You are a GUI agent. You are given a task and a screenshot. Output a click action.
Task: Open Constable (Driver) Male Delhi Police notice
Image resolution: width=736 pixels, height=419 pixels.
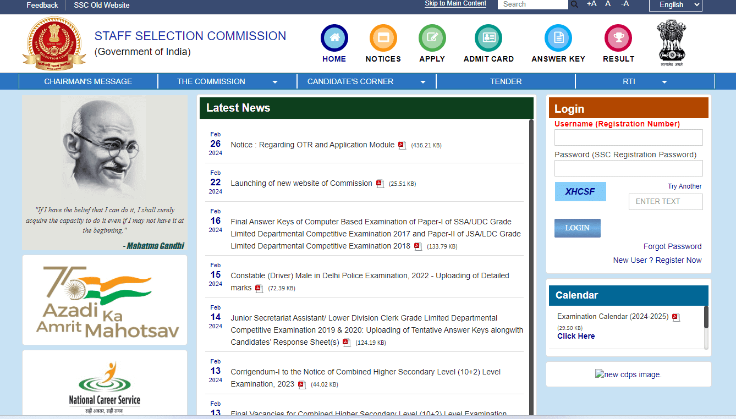[x=370, y=282]
